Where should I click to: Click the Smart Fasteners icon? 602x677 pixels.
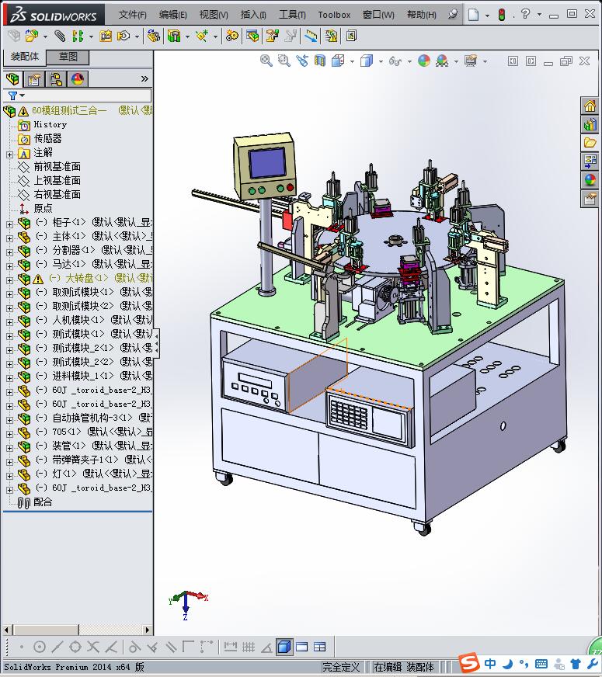[106, 36]
